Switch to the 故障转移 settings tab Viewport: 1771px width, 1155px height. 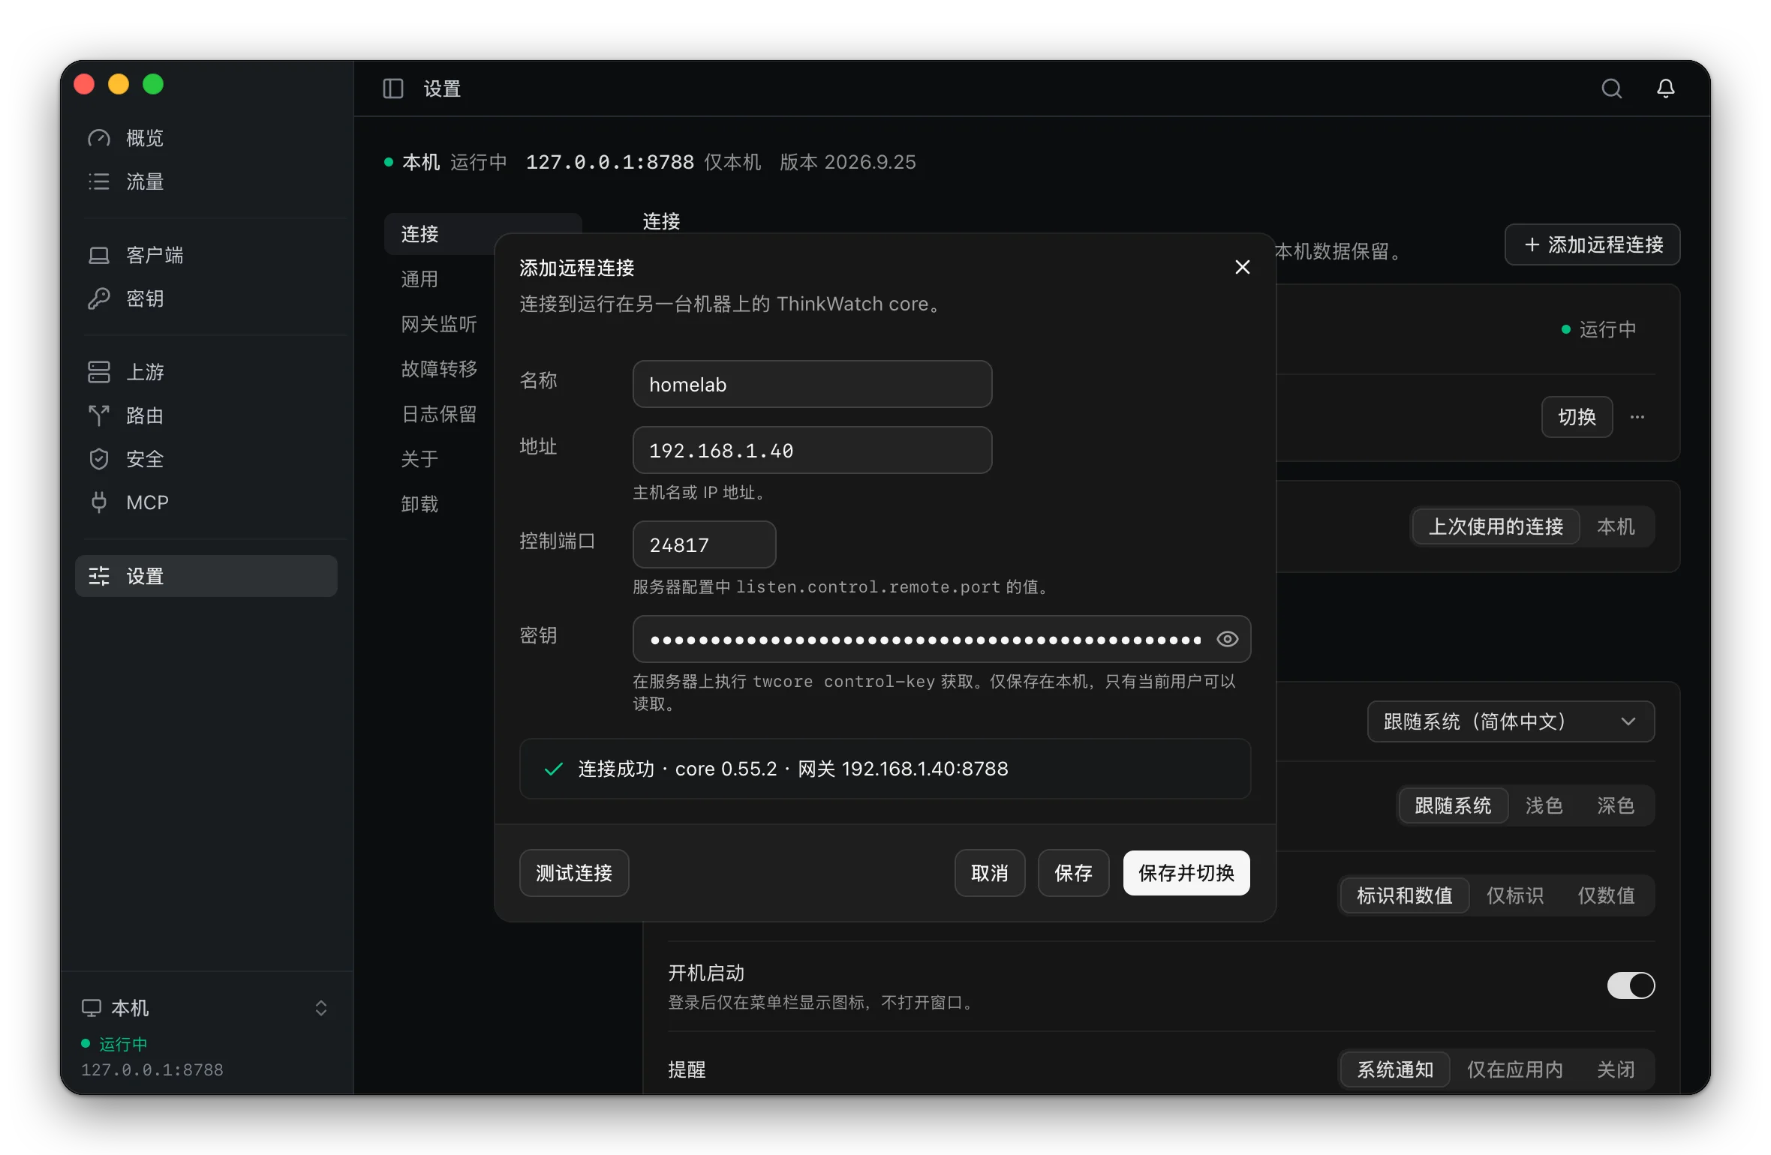coord(439,369)
